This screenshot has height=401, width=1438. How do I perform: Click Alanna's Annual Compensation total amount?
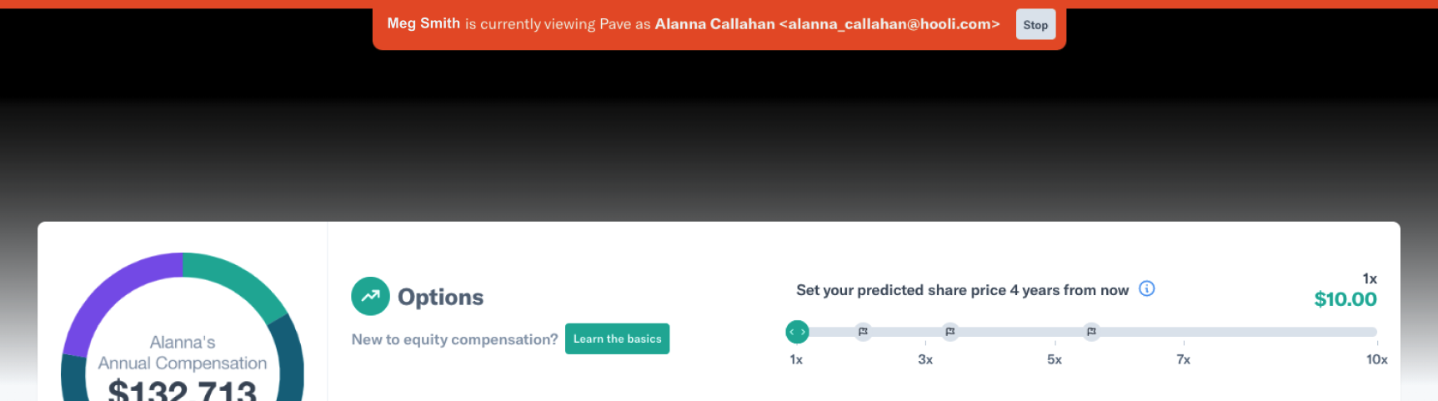pos(183,389)
